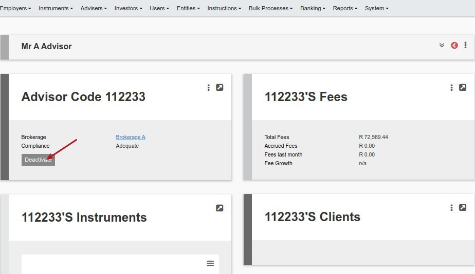This screenshot has width=475, height=274.
Task: Open the Investors menu
Action: (128, 9)
